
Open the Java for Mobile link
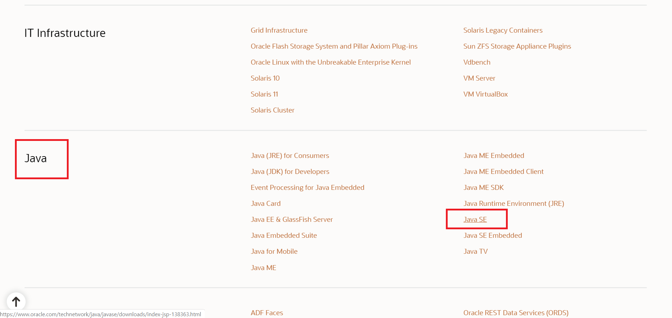(x=274, y=252)
